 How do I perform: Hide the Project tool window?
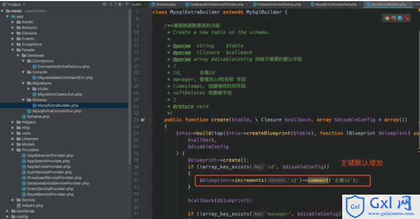click(x=128, y=4)
